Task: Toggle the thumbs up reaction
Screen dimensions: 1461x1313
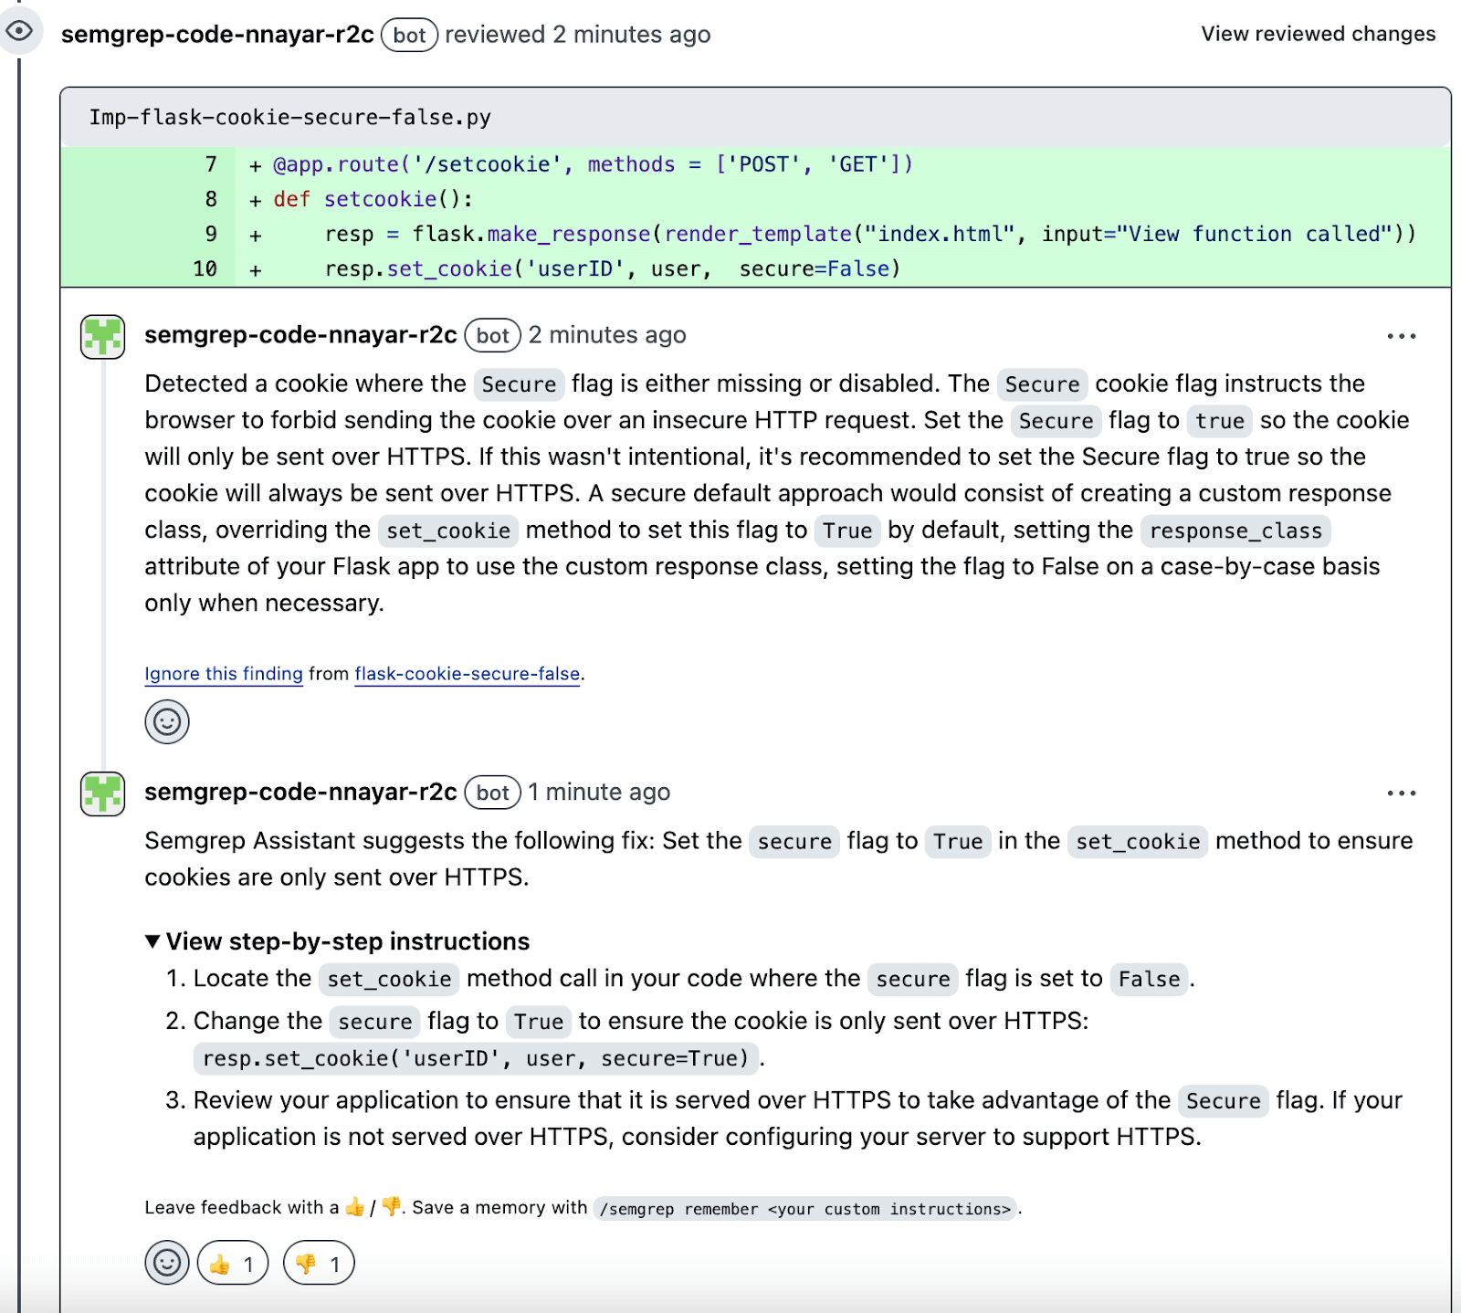Action: pos(233,1264)
